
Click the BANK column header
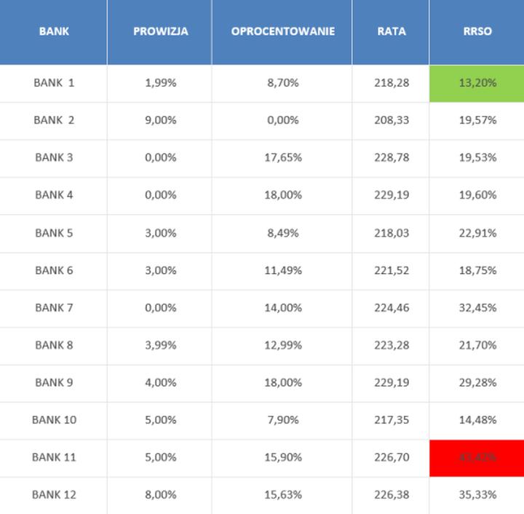point(54,31)
